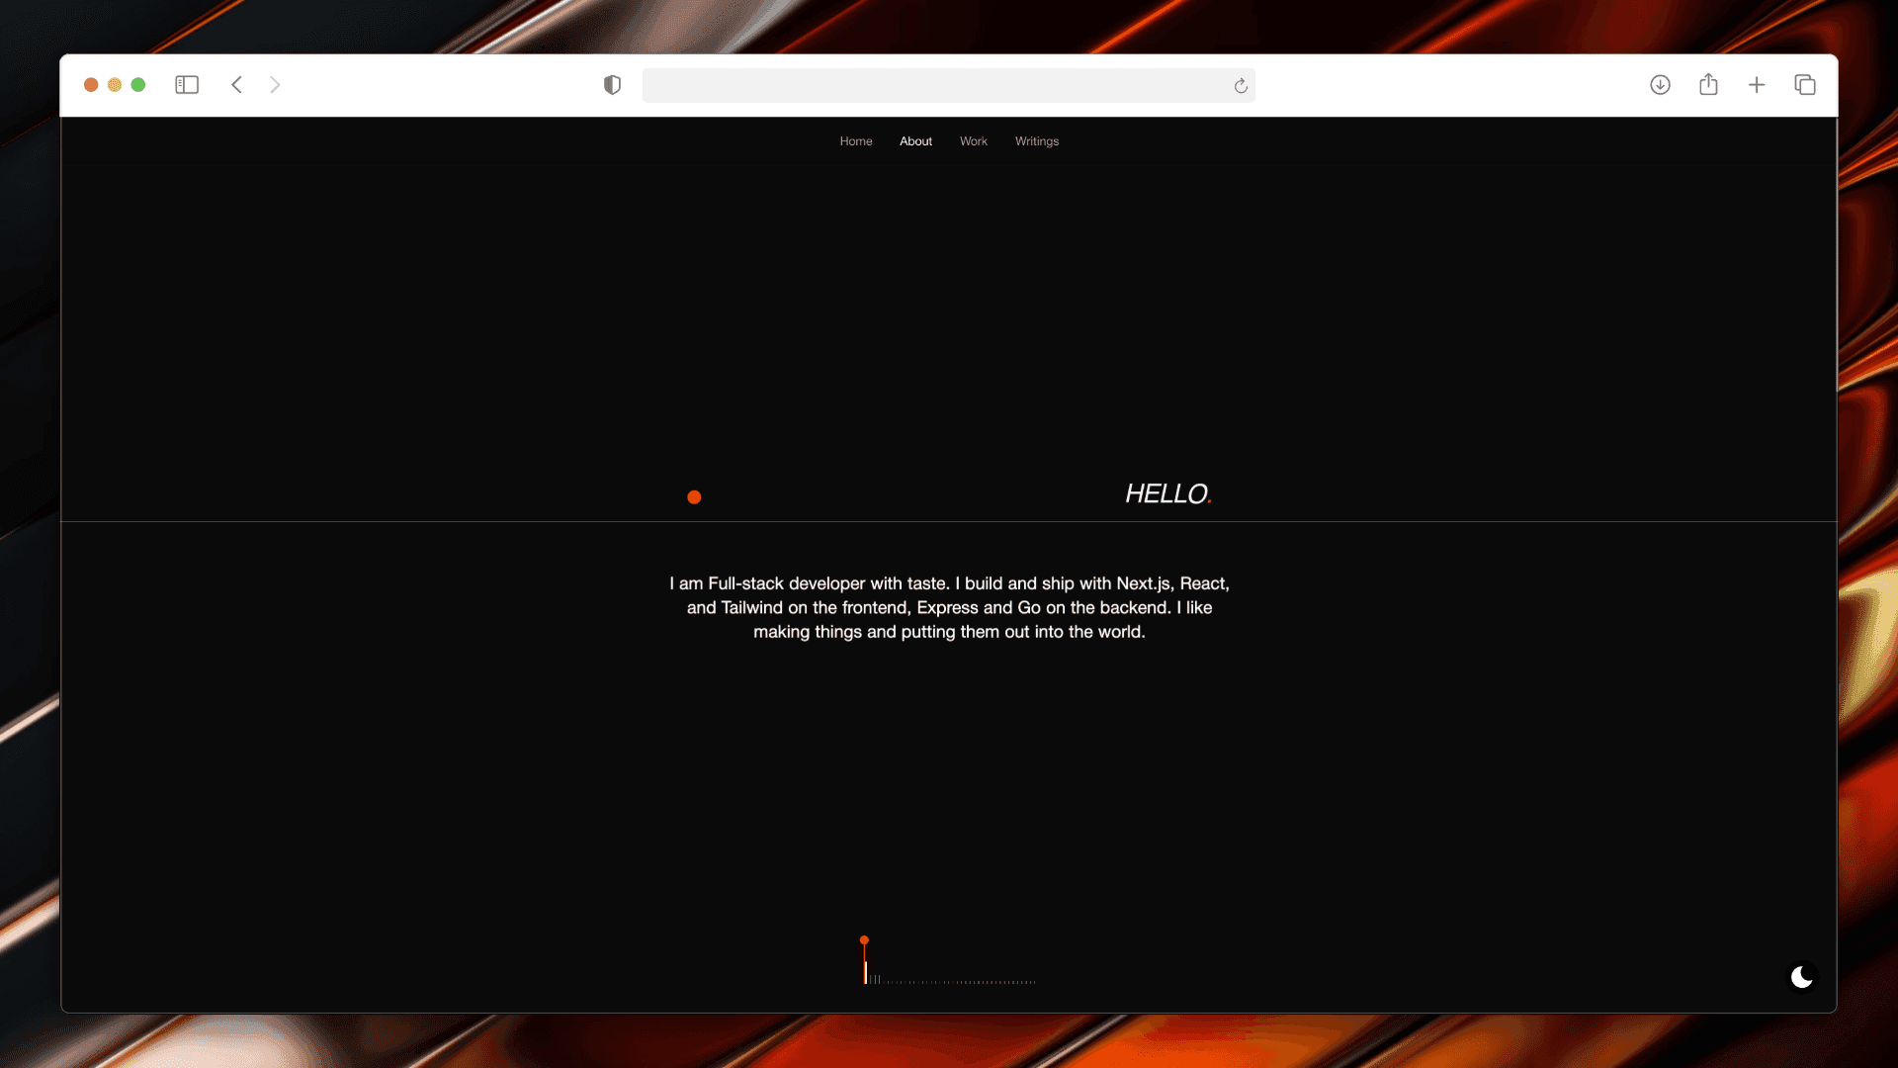The width and height of the screenshot is (1898, 1068).
Task: Select the About nav link
Action: coord(915,141)
